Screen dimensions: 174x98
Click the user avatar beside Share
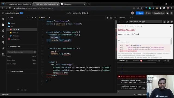132,13
